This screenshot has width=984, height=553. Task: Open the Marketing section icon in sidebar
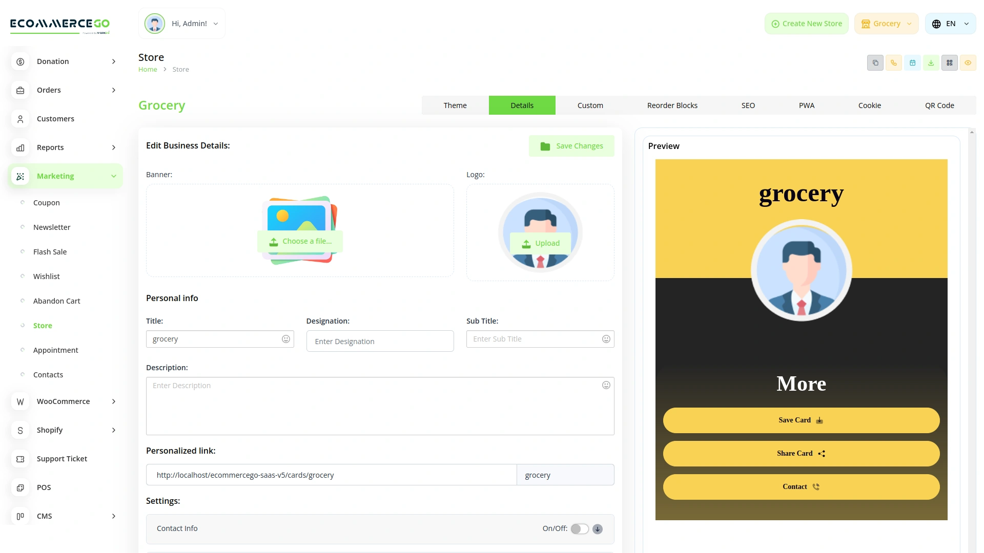(20, 176)
